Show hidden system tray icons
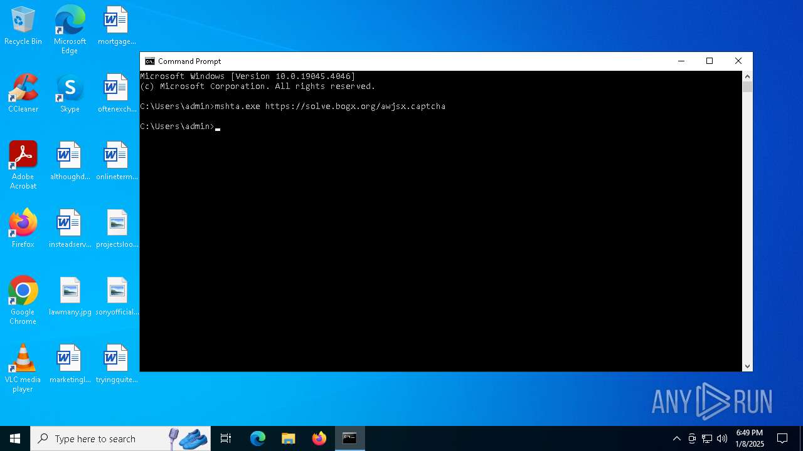The image size is (803, 451). (x=676, y=438)
